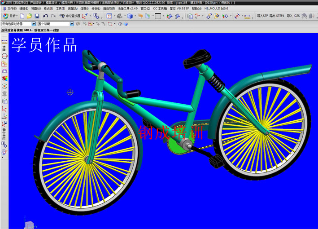Screen dimensions: 318x229
Task: Click the New file icon
Action: pos(22,16)
